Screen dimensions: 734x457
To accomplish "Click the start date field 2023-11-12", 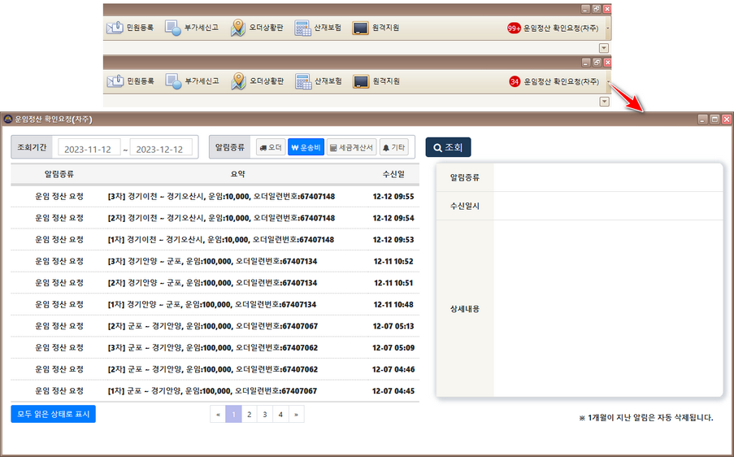I will click(89, 148).
